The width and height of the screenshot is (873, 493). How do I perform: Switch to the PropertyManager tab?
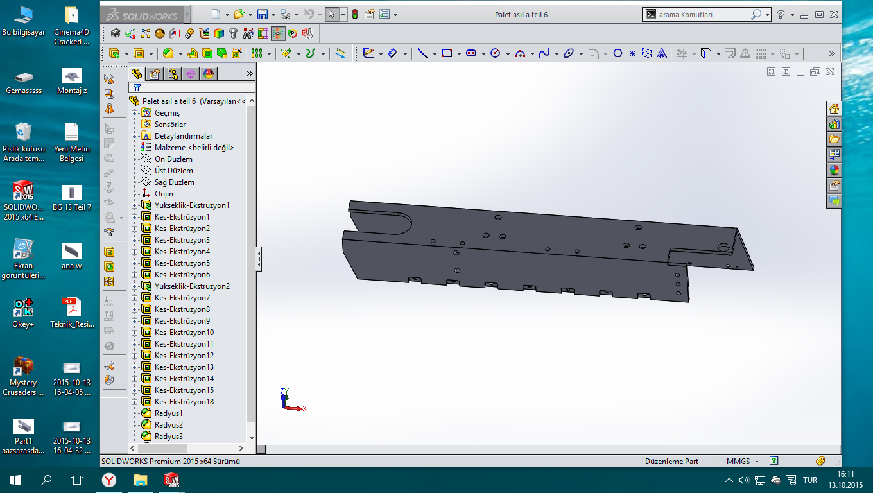(x=154, y=74)
